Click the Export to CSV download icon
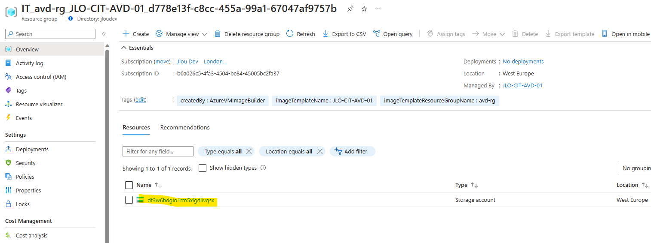Image resolution: width=651 pixels, height=243 pixels. pyautogui.click(x=325, y=33)
